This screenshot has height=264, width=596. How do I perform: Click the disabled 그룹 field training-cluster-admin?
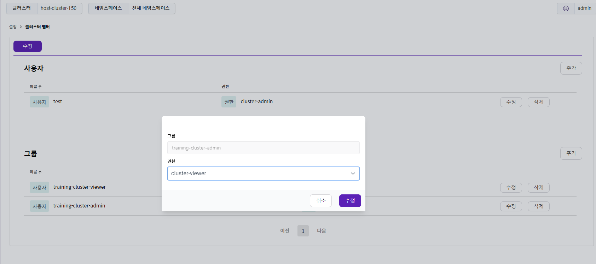(x=263, y=148)
